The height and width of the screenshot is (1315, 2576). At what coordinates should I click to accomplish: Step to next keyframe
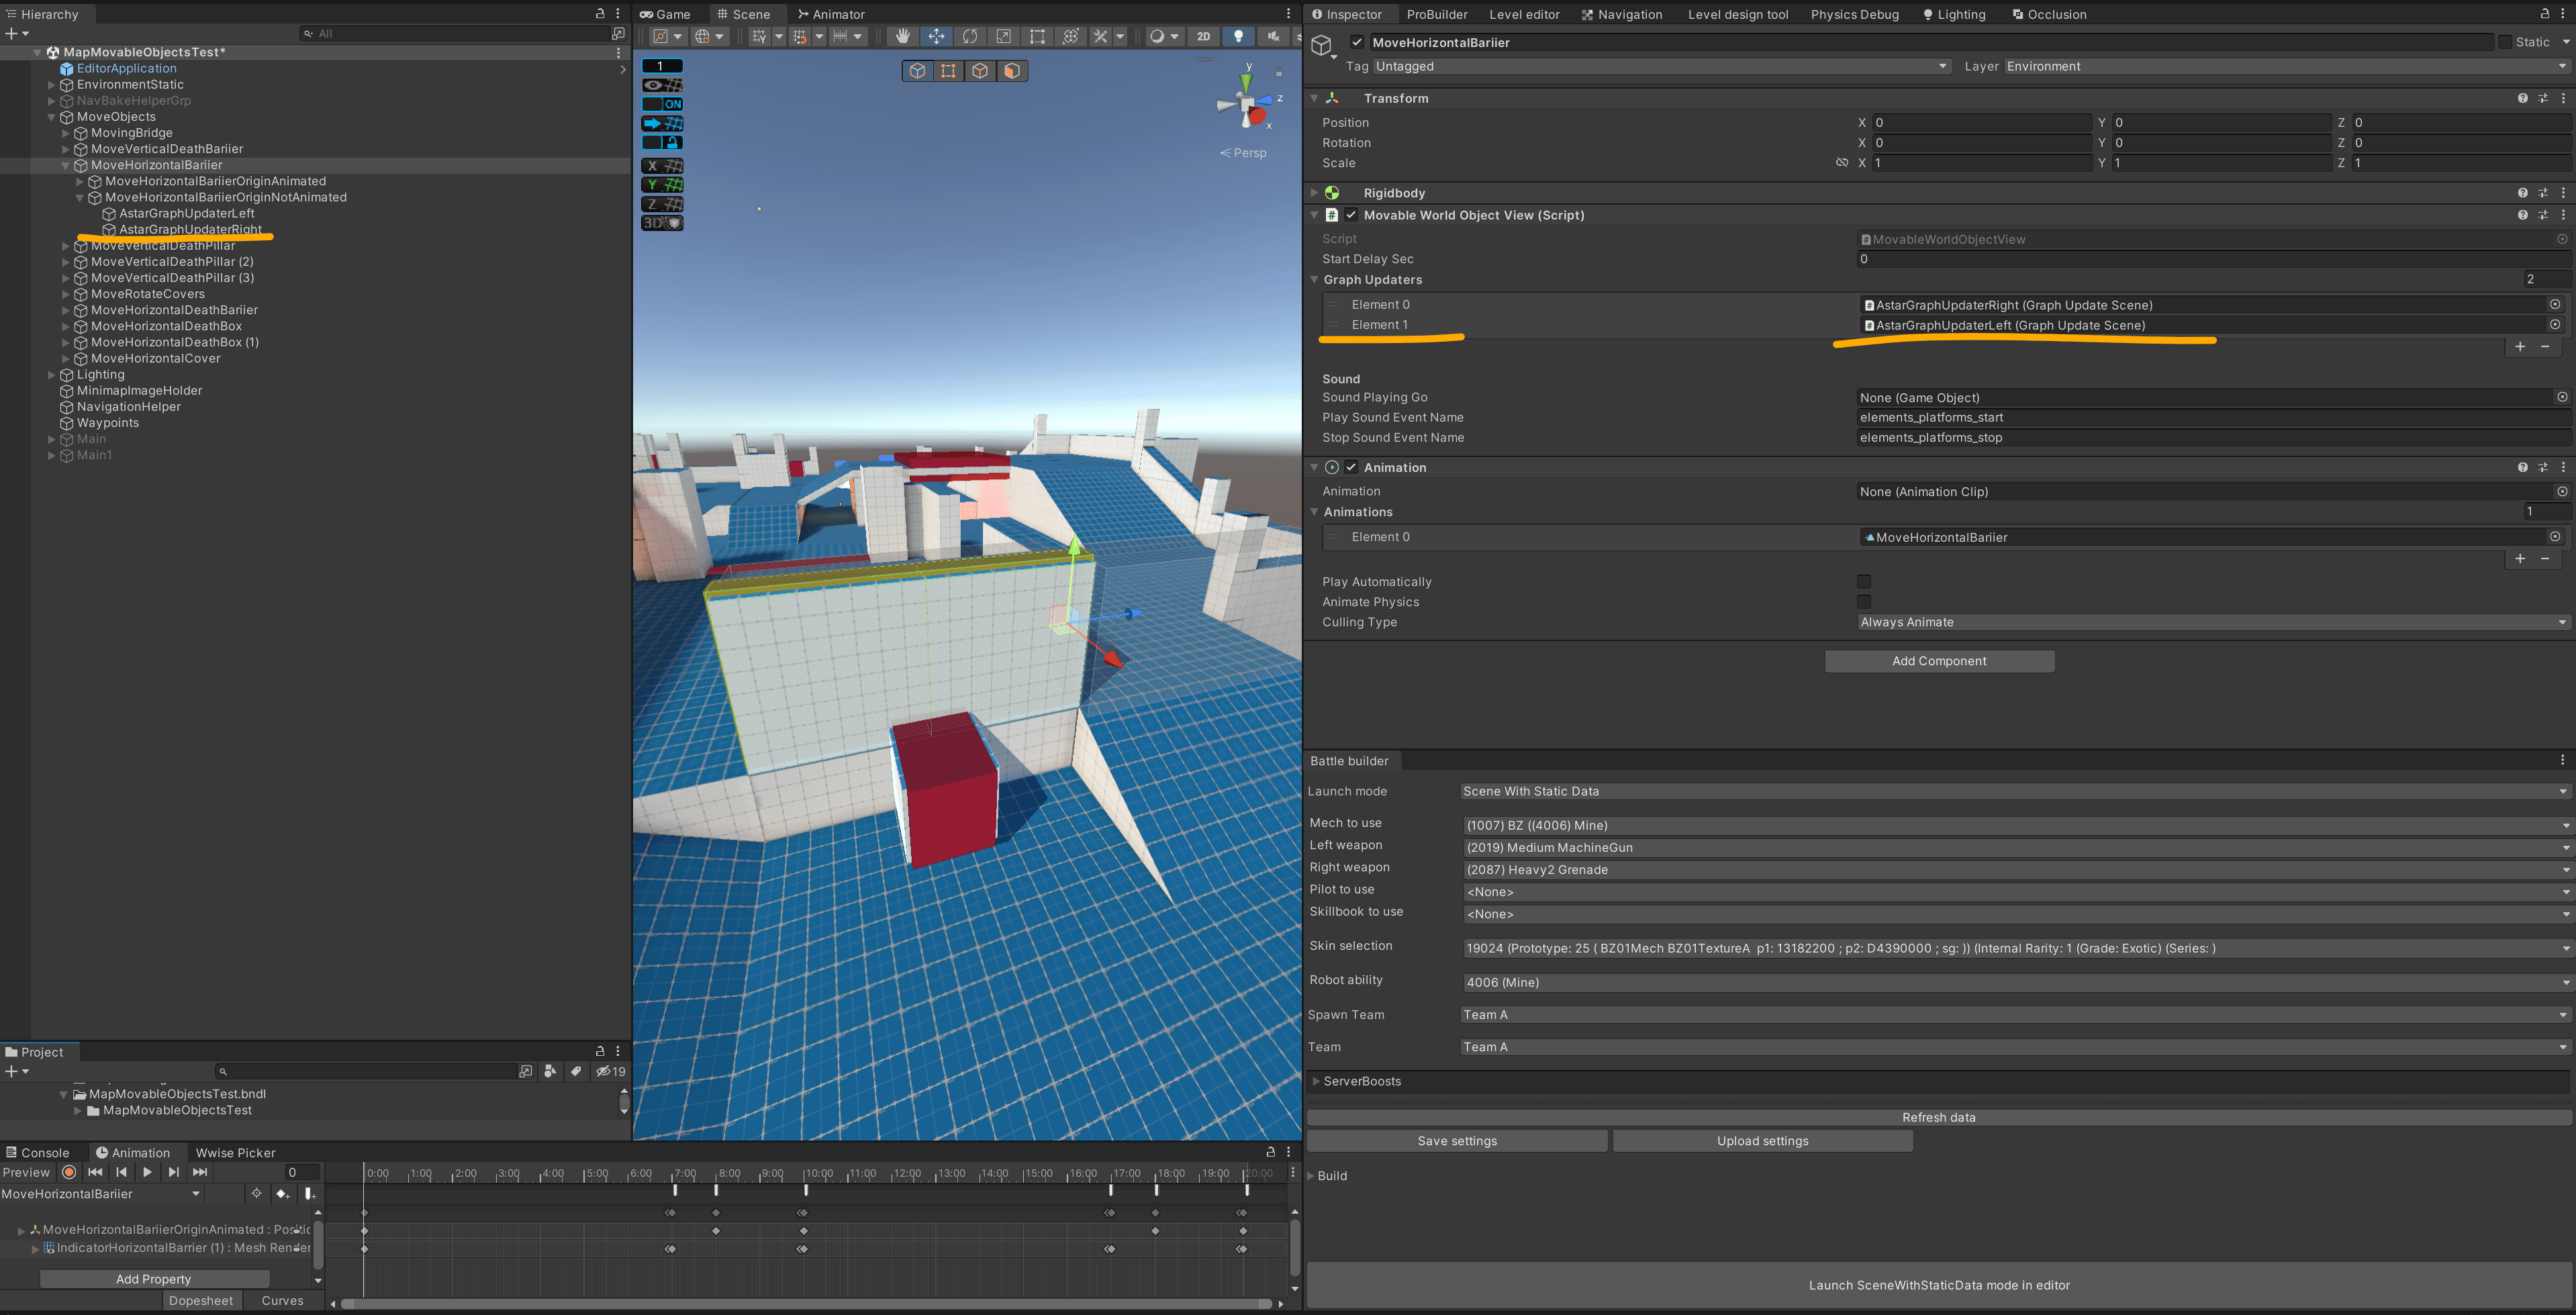pos(174,1172)
